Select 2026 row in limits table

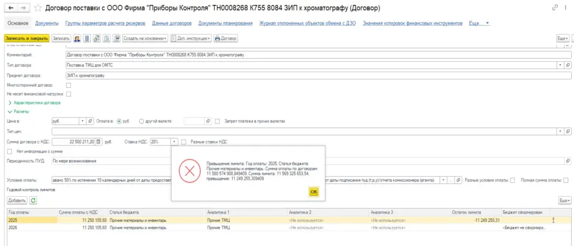tap(289, 228)
